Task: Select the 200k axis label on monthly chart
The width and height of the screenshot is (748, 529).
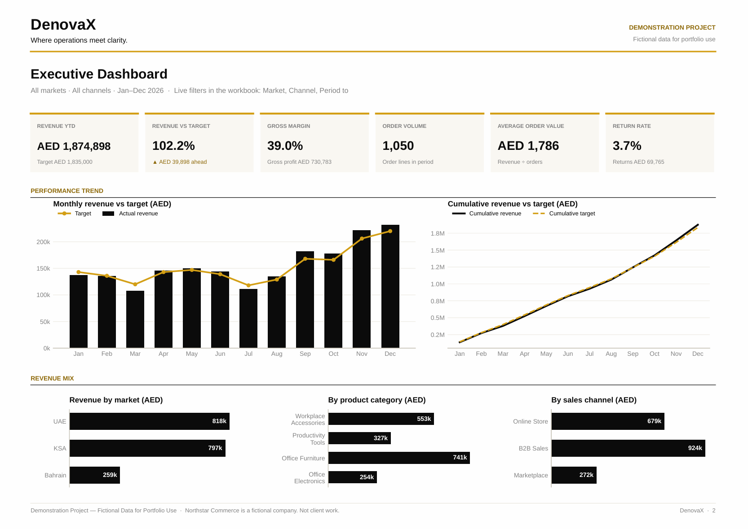Action: click(x=43, y=242)
